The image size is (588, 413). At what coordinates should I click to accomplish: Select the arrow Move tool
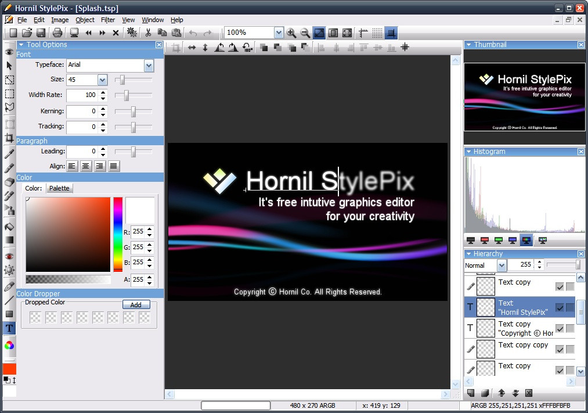coord(9,66)
